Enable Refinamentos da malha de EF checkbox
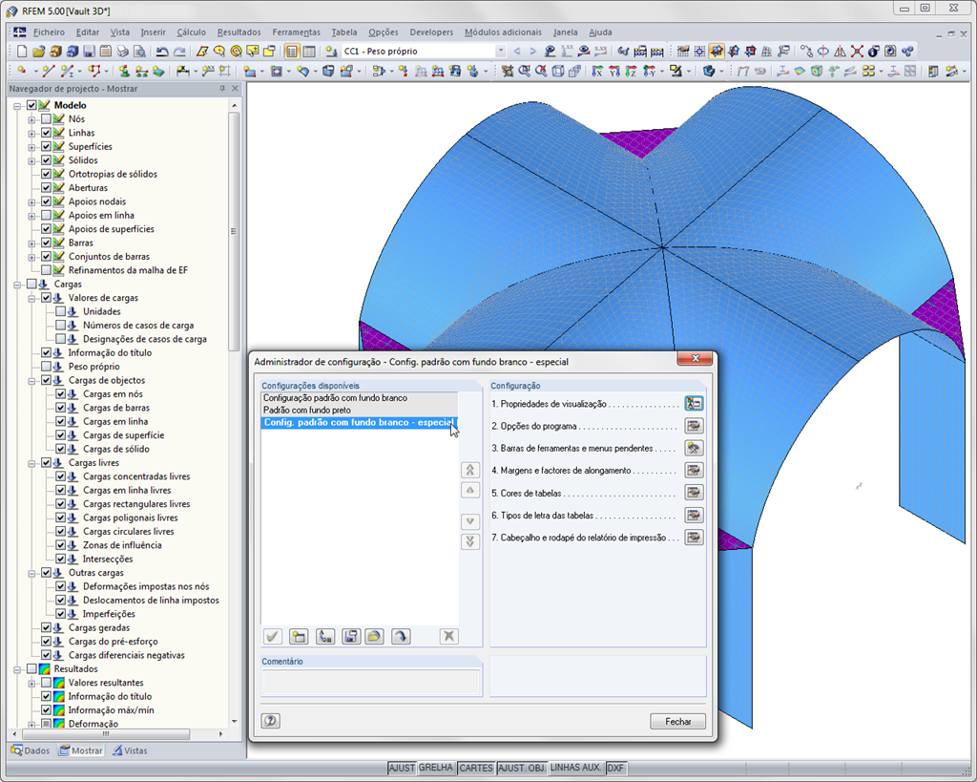The image size is (977, 782). coord(46,270)
